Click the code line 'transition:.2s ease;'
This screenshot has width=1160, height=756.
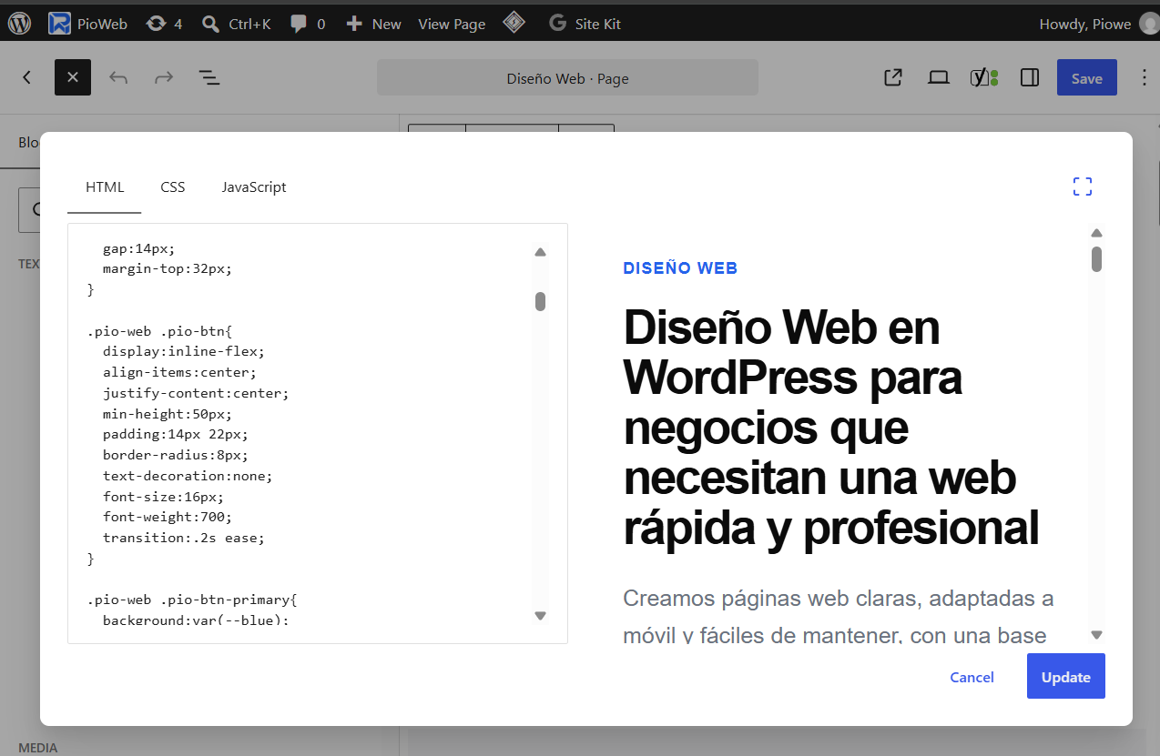tap(183, 538)
